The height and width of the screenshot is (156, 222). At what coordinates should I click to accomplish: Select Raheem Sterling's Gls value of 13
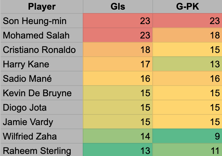[118, 151]
